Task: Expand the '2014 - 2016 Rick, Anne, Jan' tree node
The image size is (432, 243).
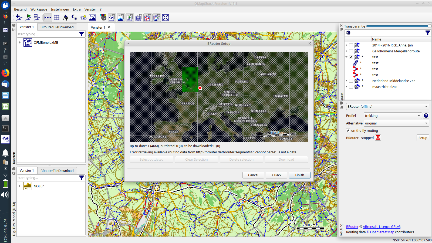Action: [346, 45]
